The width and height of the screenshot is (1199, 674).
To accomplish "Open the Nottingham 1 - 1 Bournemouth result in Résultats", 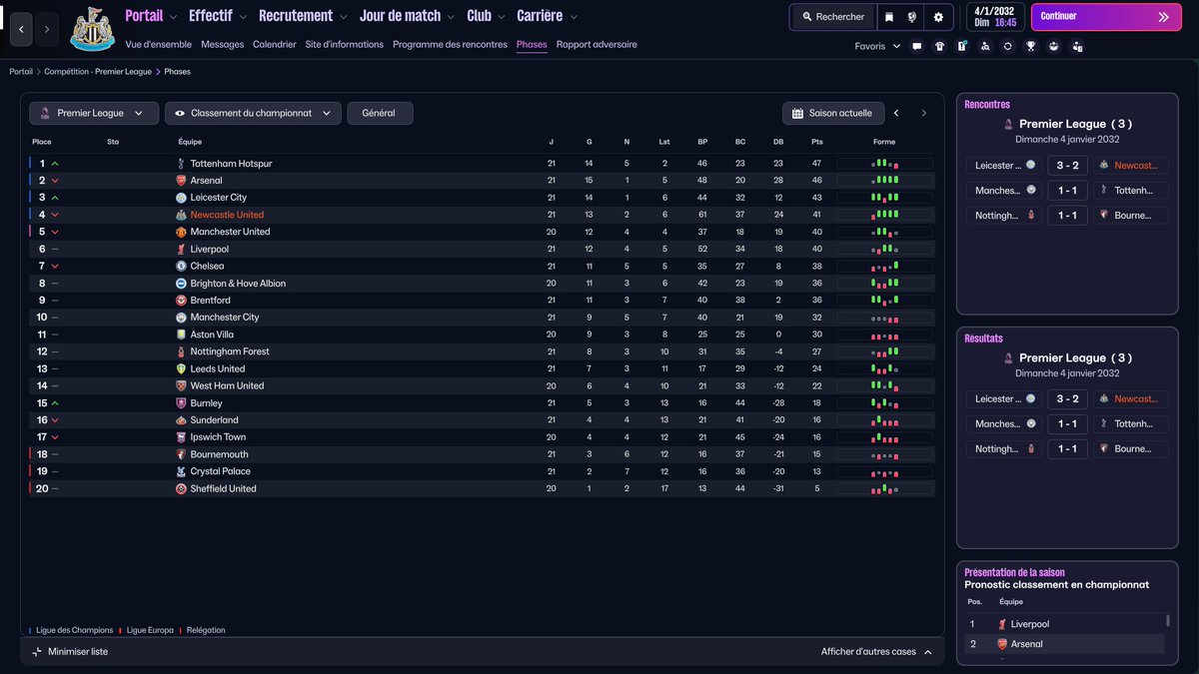I will click(1067, 449).
